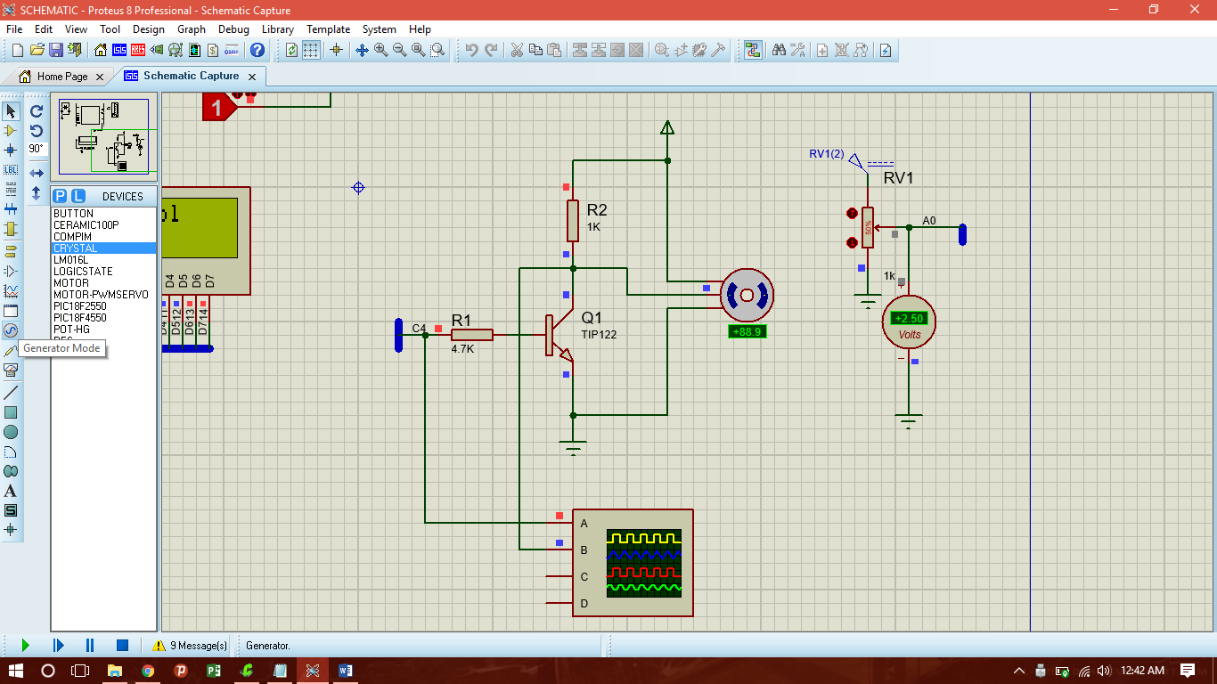Image resolution: width=1217 pixels, height=684 pixels.
Task: Click the rotation angle 90° field
Action: 37,150
